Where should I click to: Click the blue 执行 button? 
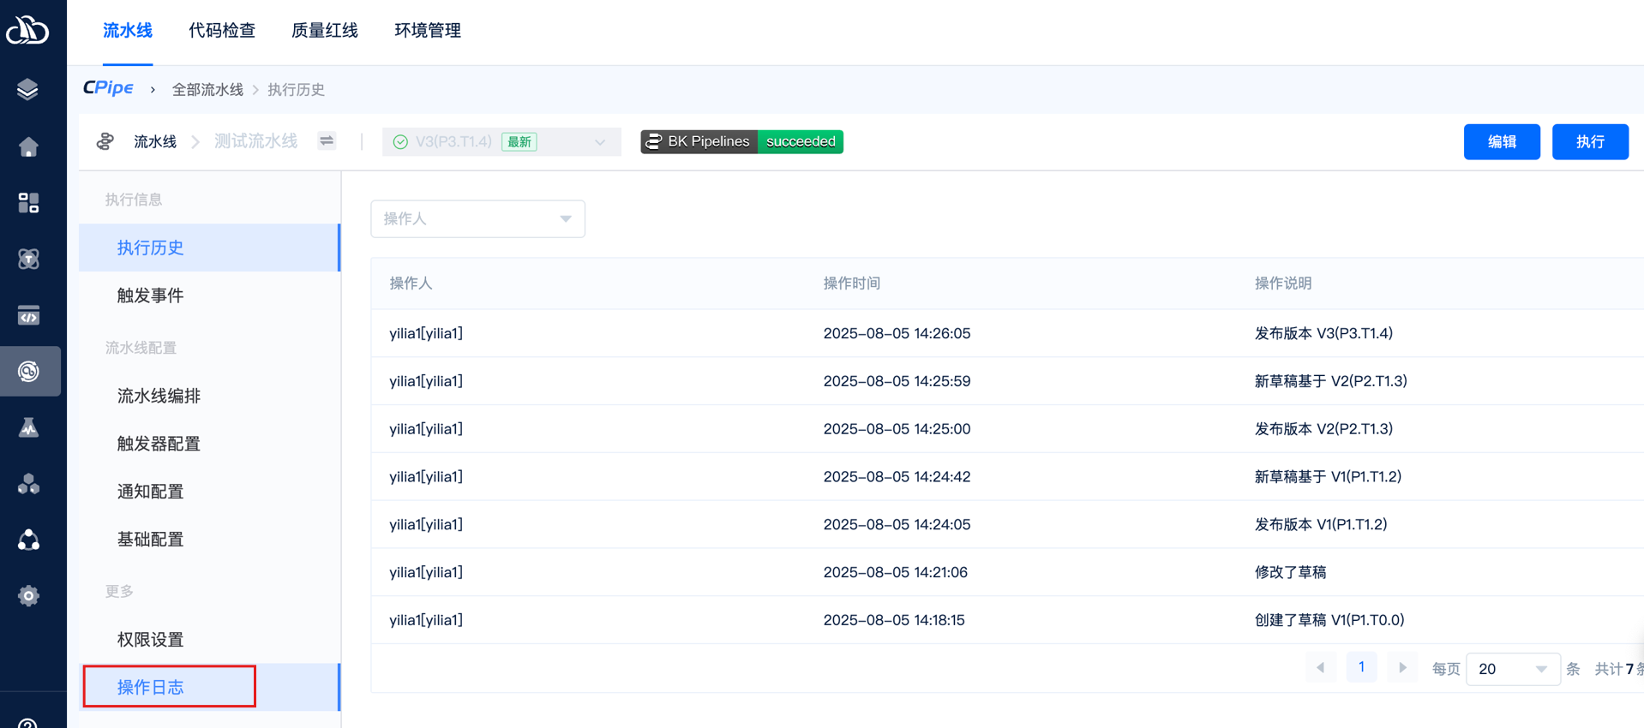click(x=1589, y=142)
